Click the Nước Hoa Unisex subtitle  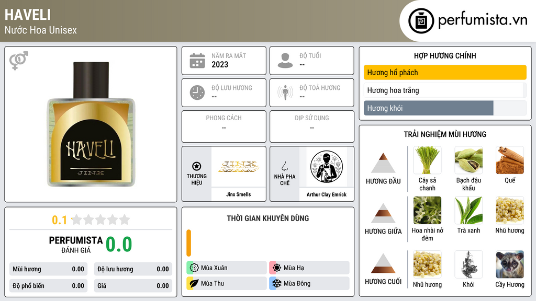pyautogui.click(x=41, y=30)
